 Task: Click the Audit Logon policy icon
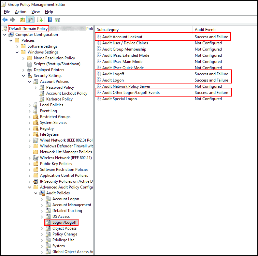coord(99,80)
